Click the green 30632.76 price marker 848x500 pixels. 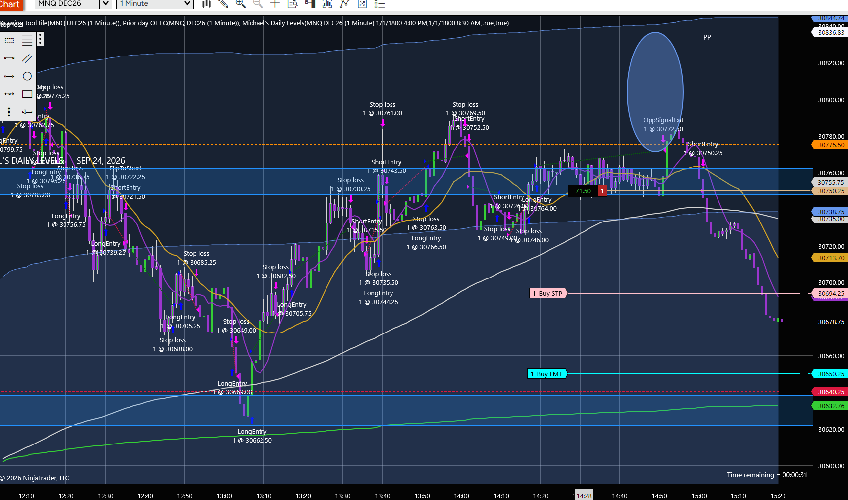click(x=830, y=406)
